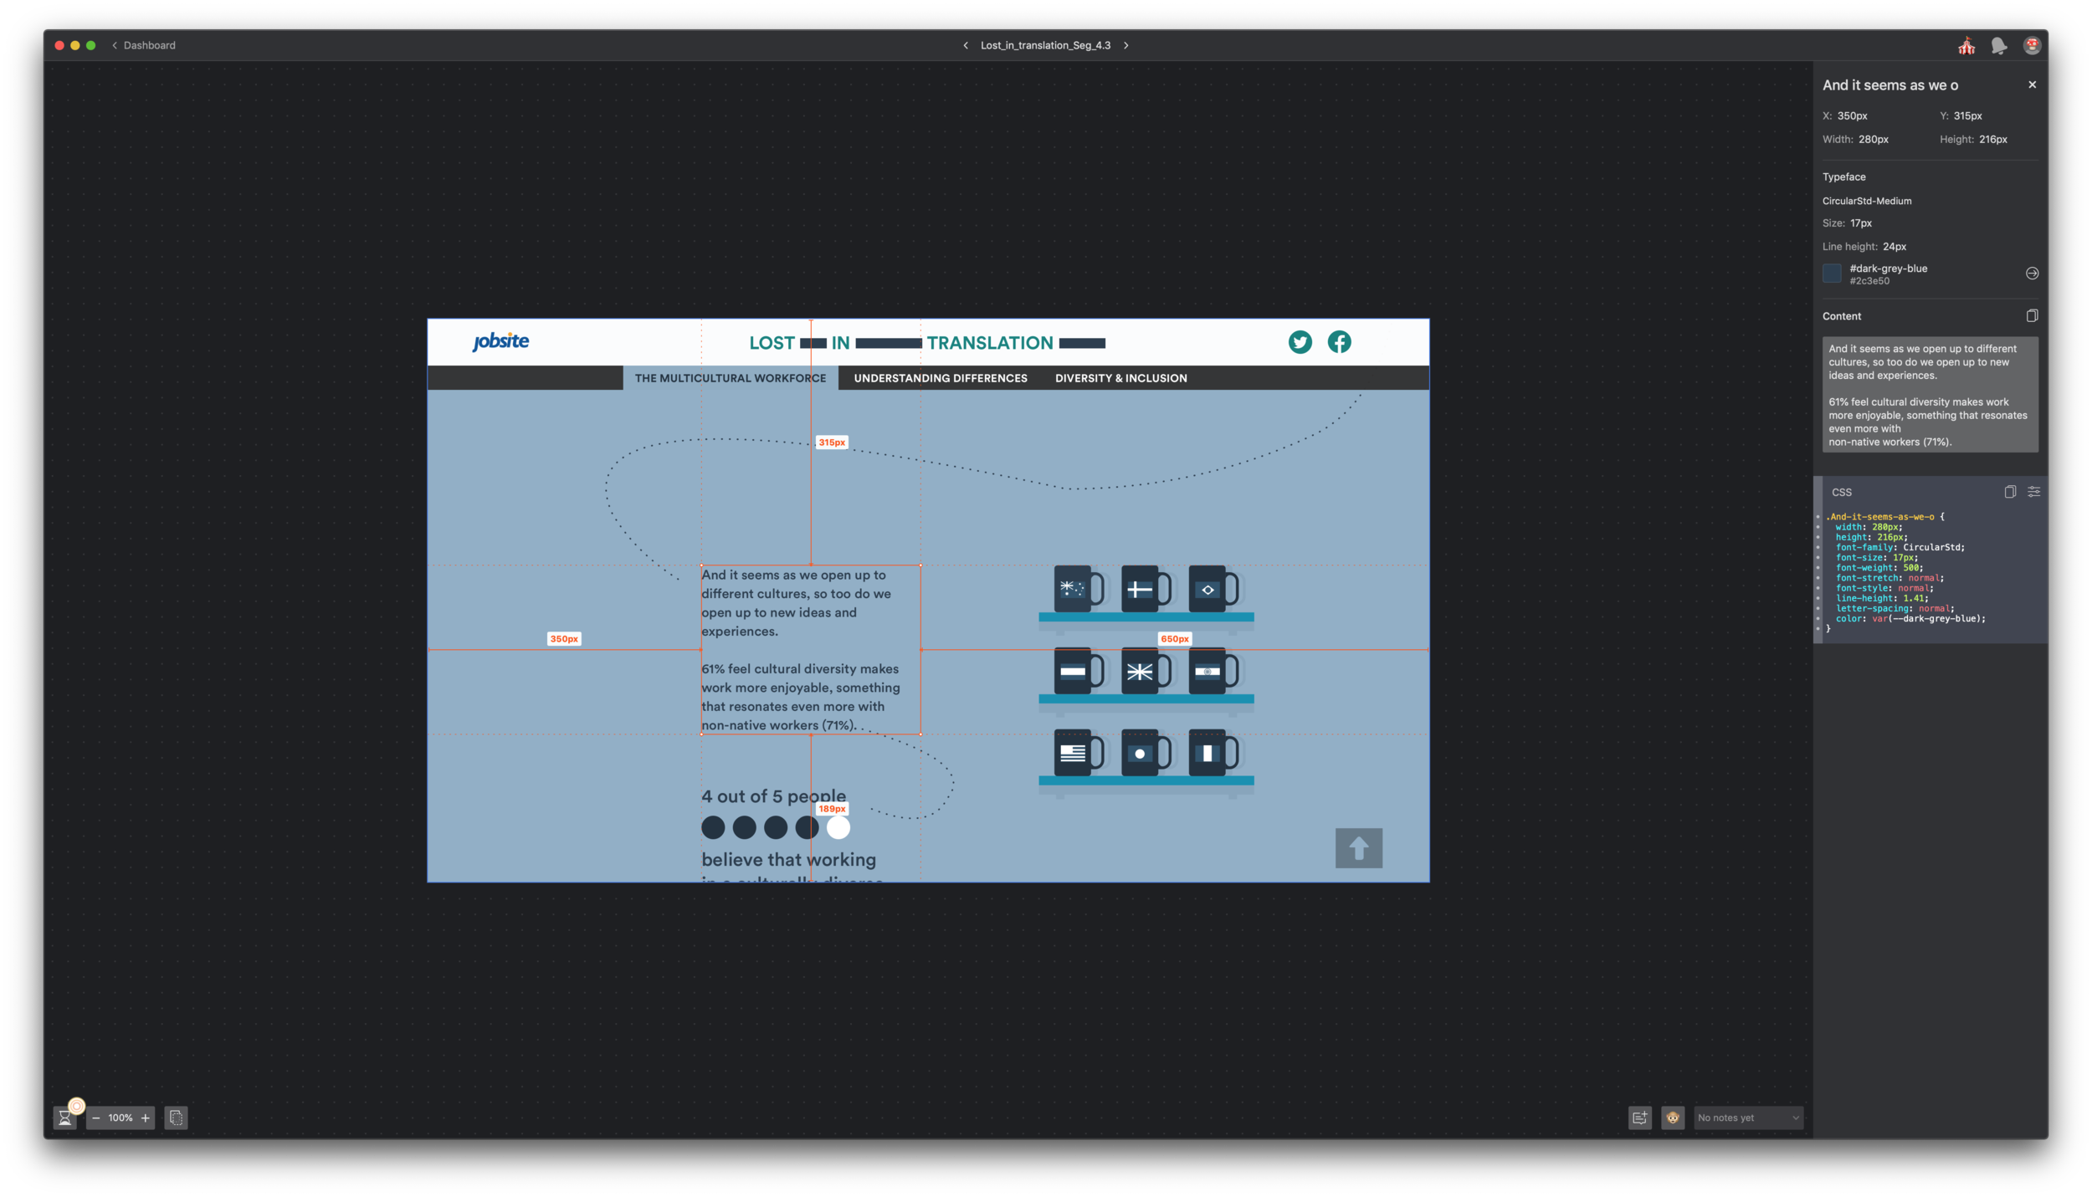Screen dimensions: 2092x1197
Task: Select the 'believe that working' text
Action: tap(788, 860)
